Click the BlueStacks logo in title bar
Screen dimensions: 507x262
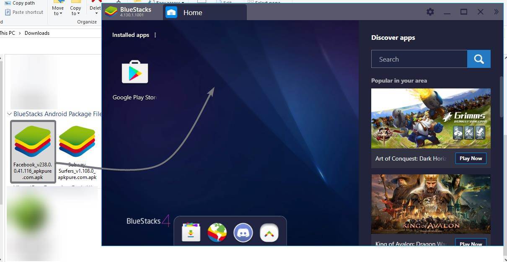(x=111, y=12)
